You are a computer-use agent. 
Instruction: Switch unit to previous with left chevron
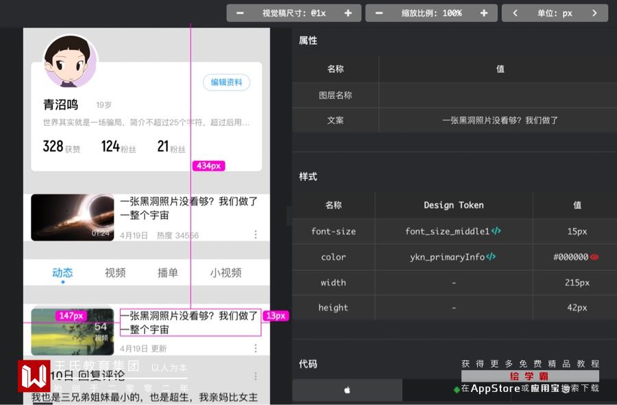[515, 13]
